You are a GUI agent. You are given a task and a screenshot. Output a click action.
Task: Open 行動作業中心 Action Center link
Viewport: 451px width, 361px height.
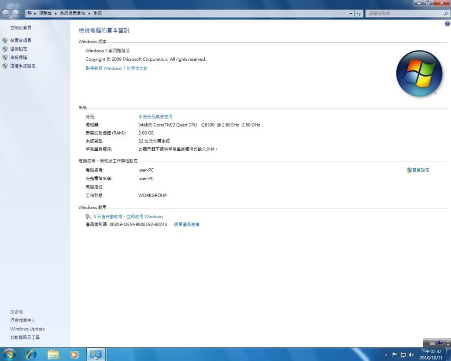23,320
